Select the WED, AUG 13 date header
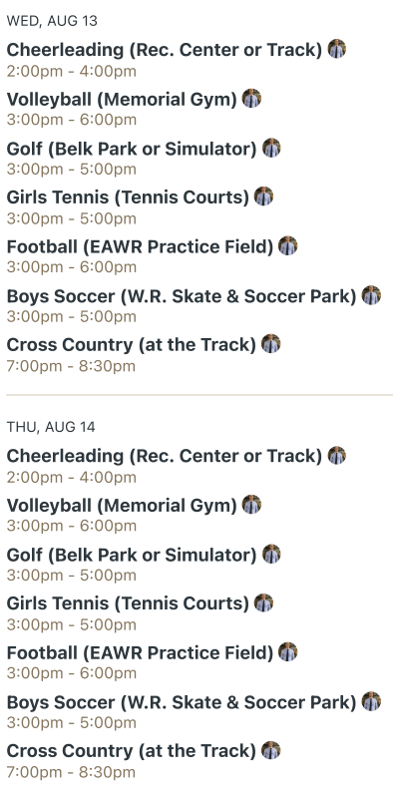The height and width of the screenshot is (792, 393). (52, 21)
